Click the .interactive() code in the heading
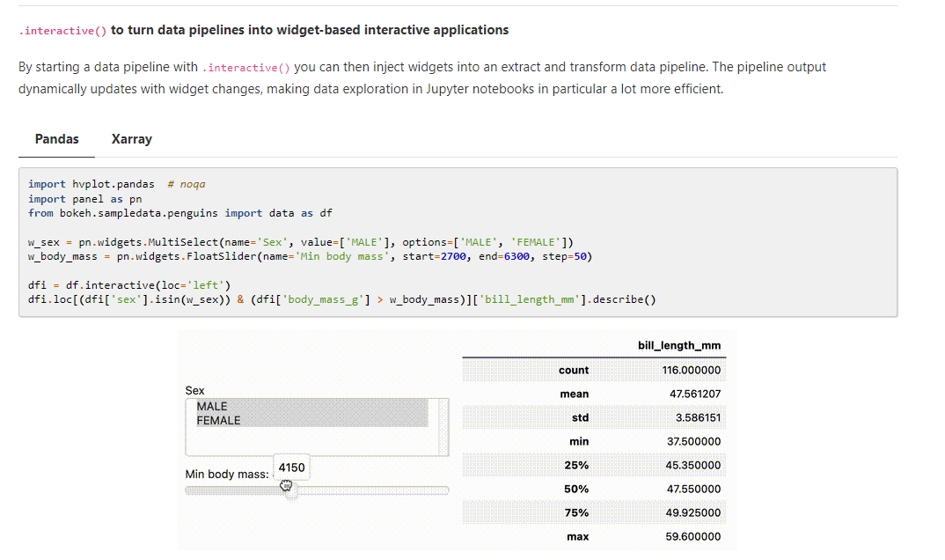945x560 pixels. click(61, 29)
